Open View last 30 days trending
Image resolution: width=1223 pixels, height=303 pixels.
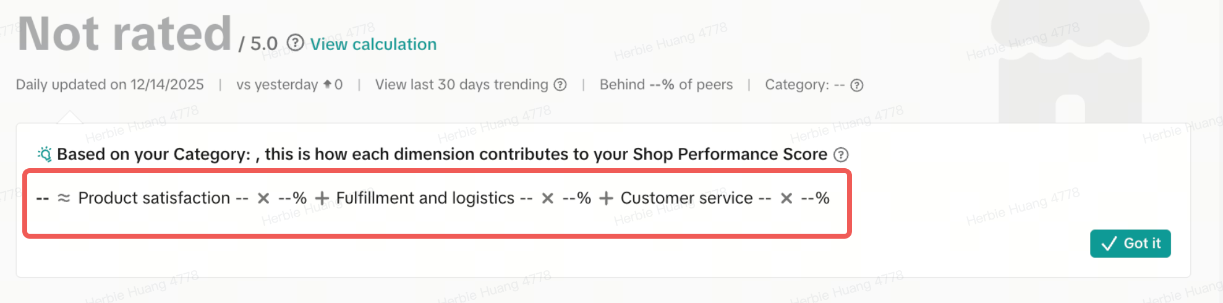[461, 85]
